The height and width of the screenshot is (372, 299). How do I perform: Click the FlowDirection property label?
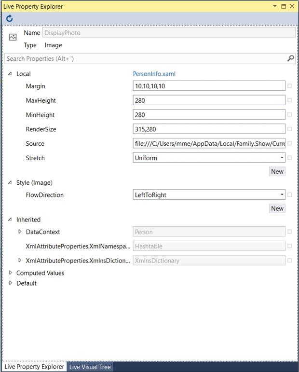44,195
